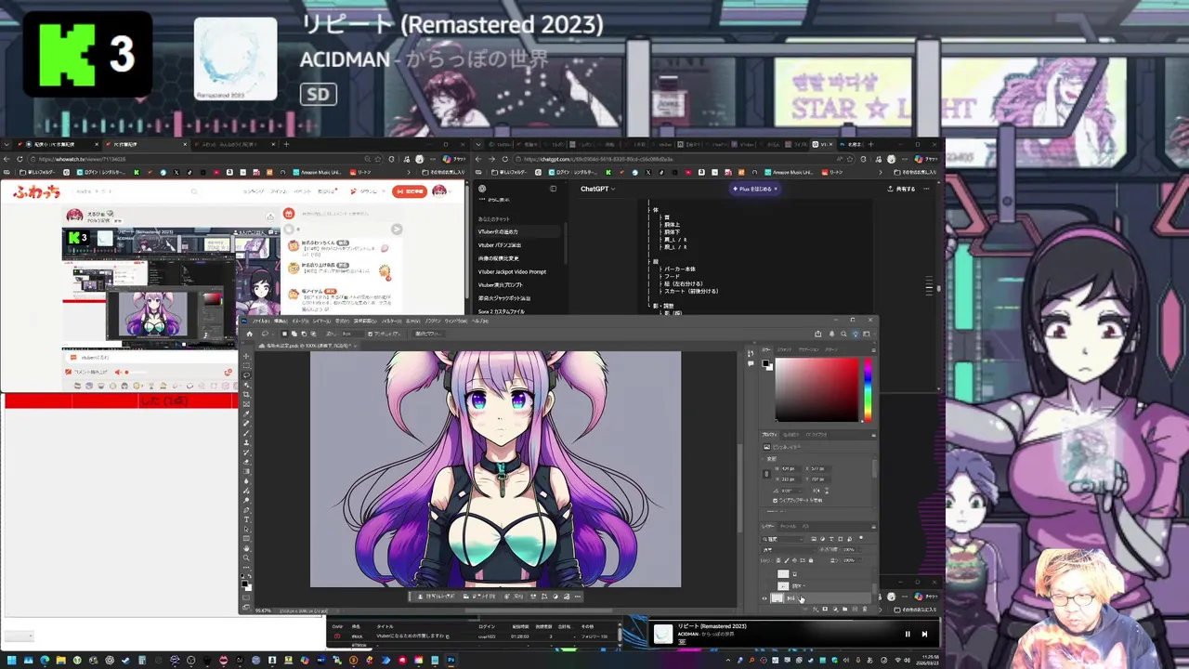Switch to the チャンネル panel tab

point(789,526)
